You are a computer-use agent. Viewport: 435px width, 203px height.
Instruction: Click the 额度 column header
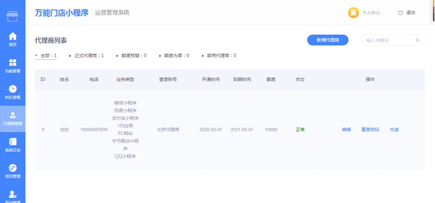coord(271,79)
